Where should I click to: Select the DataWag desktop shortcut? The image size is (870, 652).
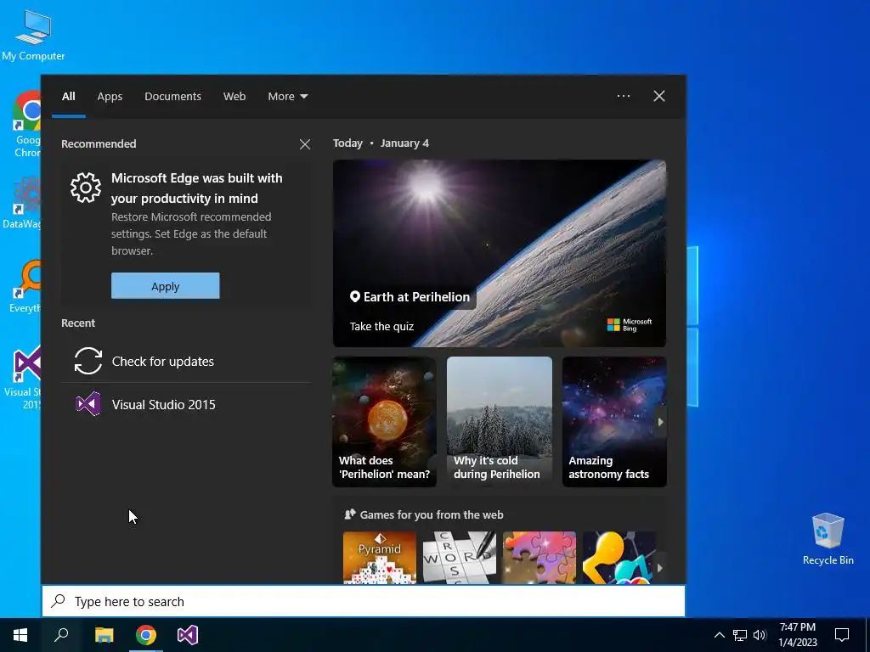(22, 203)
